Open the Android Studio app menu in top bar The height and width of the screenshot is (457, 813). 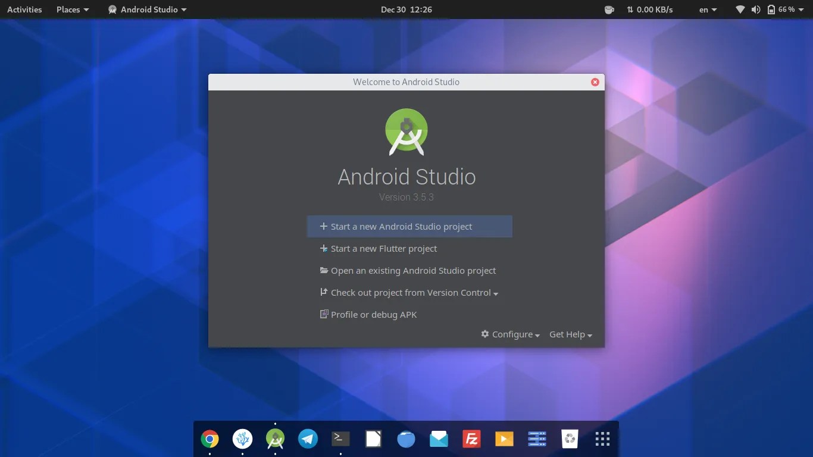[148, 10]
